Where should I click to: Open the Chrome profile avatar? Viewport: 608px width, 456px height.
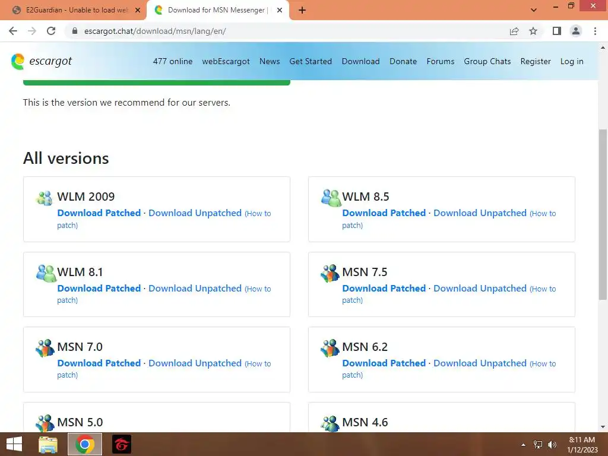576,31
